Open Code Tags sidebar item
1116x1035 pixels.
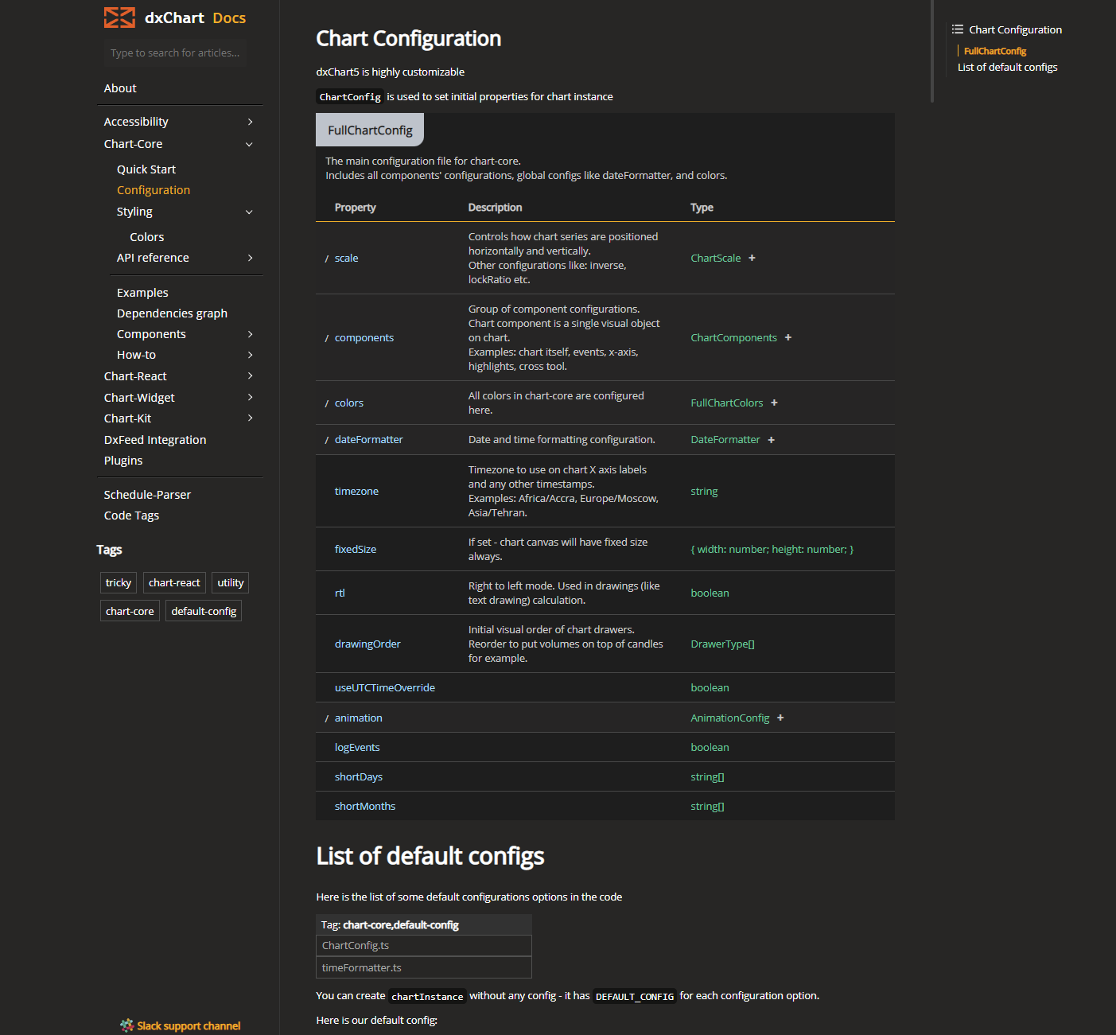[x=131, y=516]
